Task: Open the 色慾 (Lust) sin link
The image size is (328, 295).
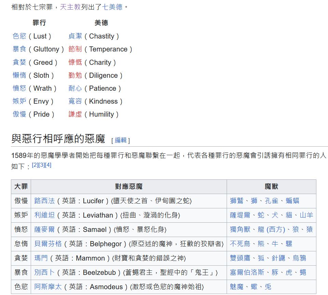Action: 19,36
